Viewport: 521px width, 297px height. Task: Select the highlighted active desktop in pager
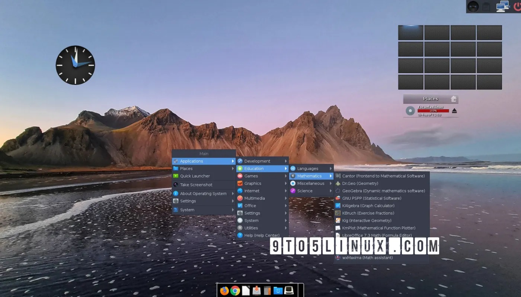click(411, 33)
